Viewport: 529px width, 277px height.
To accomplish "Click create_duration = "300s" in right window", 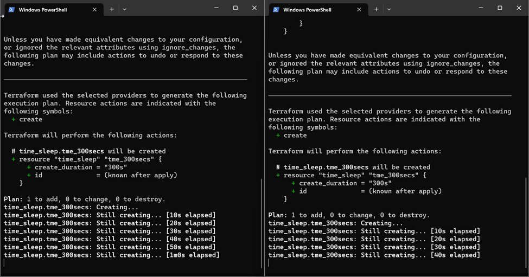I will (341, 183).
